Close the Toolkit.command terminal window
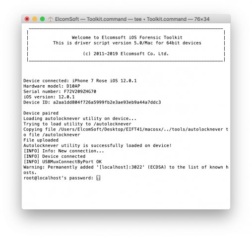Screen dimensions: 252x238 click(x=27, y=19)
